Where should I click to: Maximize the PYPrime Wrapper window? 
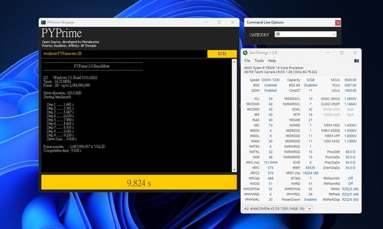pos(219,22)
